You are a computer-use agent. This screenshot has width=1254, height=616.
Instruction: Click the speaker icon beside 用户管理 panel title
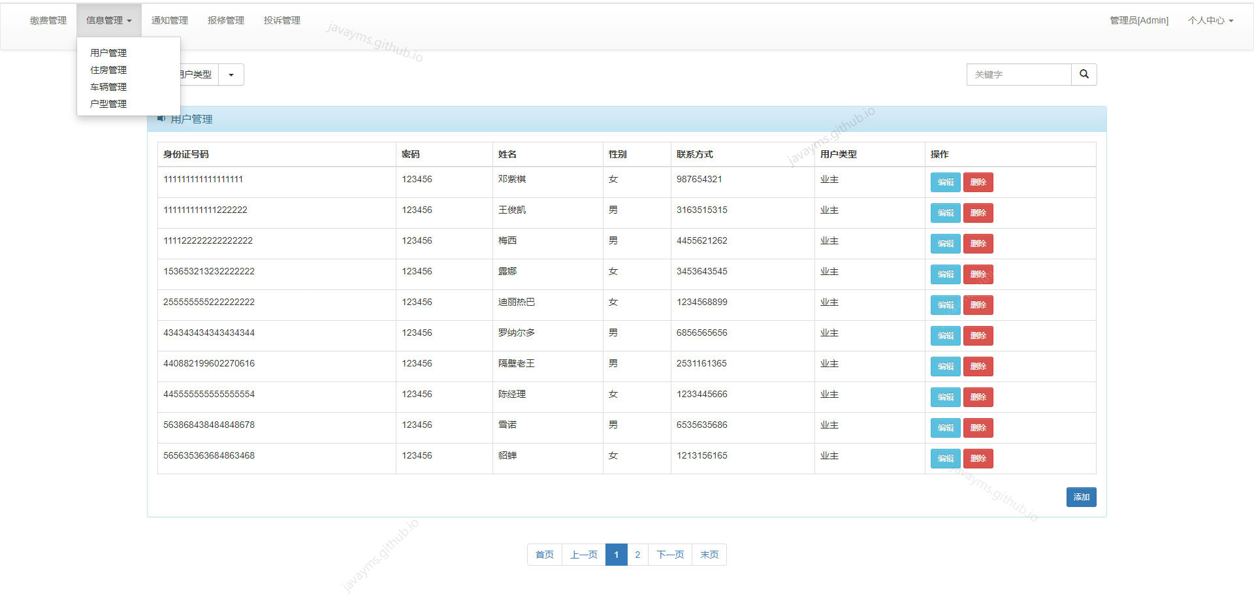pos(161,118)
